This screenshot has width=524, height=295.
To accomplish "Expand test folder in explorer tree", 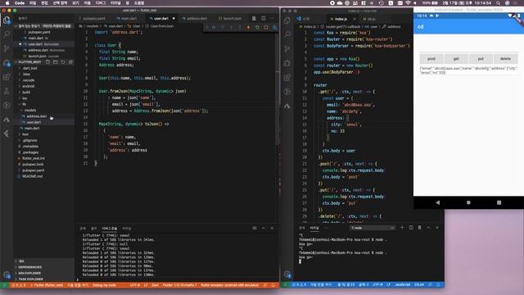I will tap(25, 134).
